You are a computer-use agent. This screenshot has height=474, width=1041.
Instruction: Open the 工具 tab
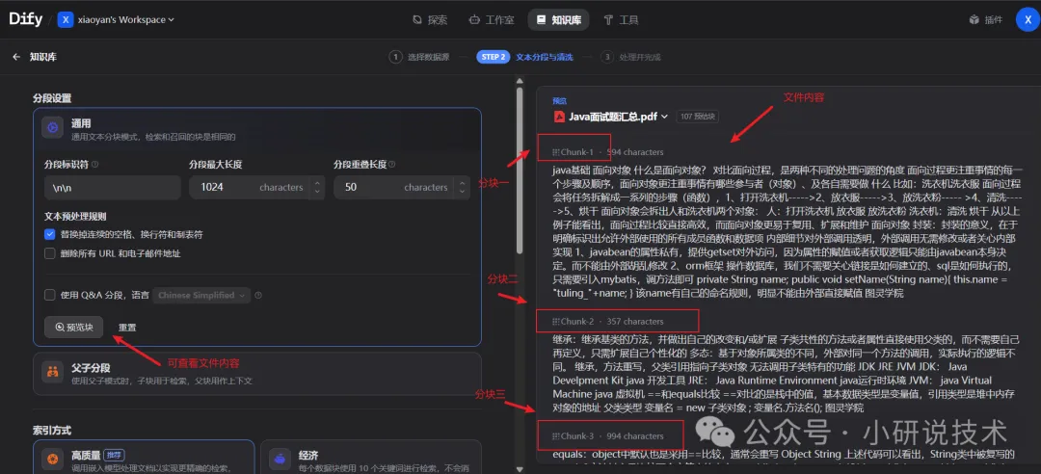pyautogui.click(x=622, y=20)
